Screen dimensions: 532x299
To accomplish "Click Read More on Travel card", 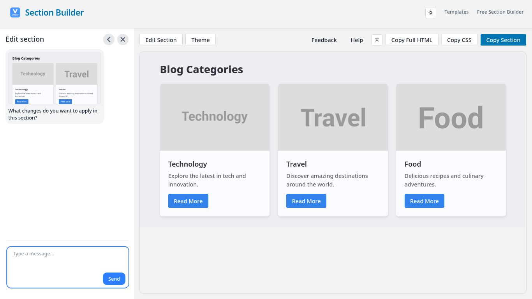I will (306, 201).
